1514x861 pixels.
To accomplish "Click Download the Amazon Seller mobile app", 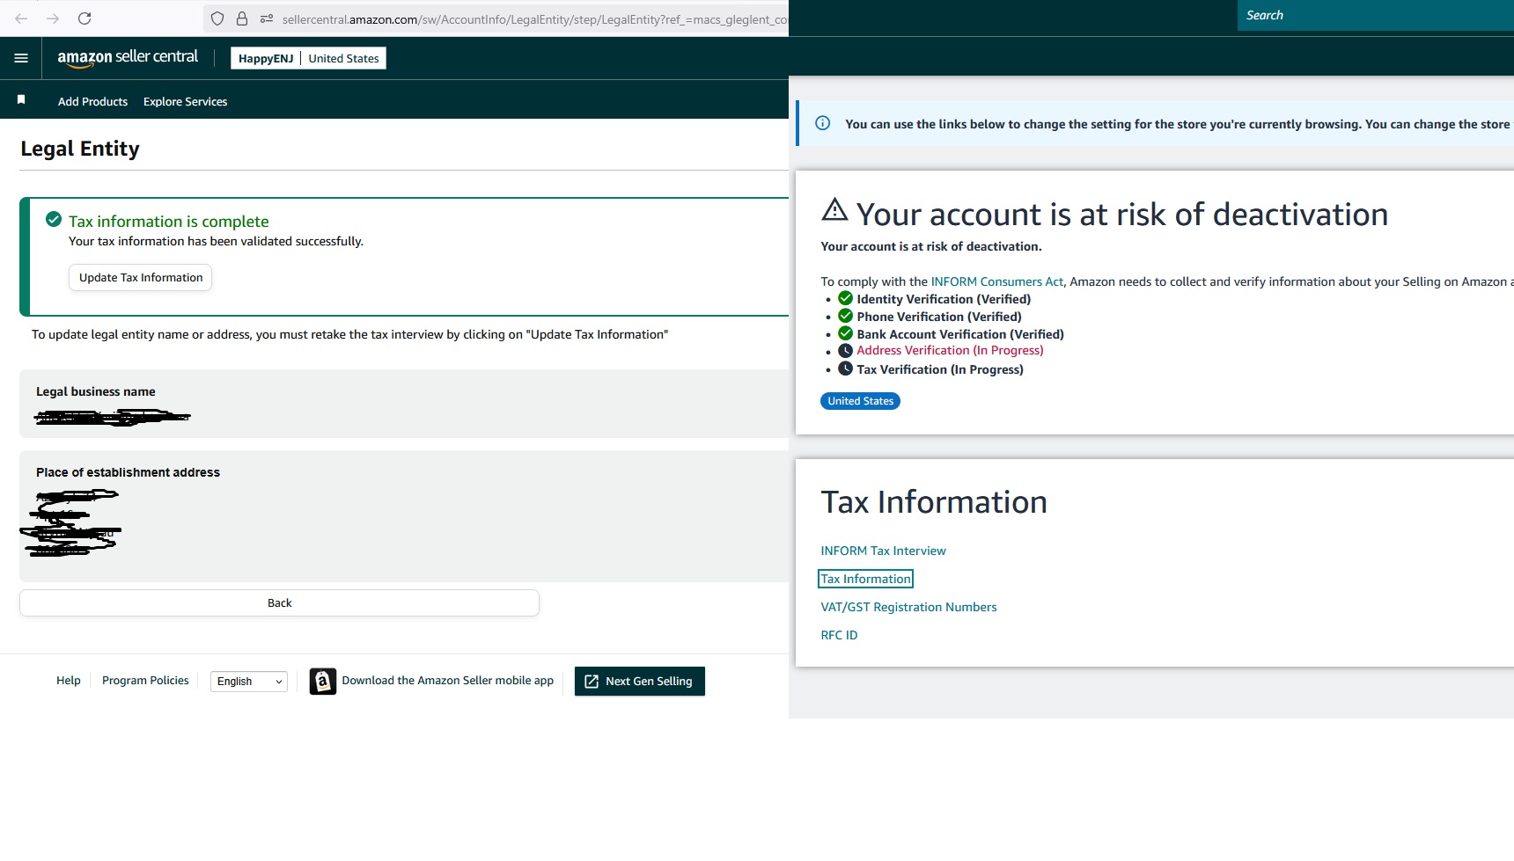I will pos(447,680).
